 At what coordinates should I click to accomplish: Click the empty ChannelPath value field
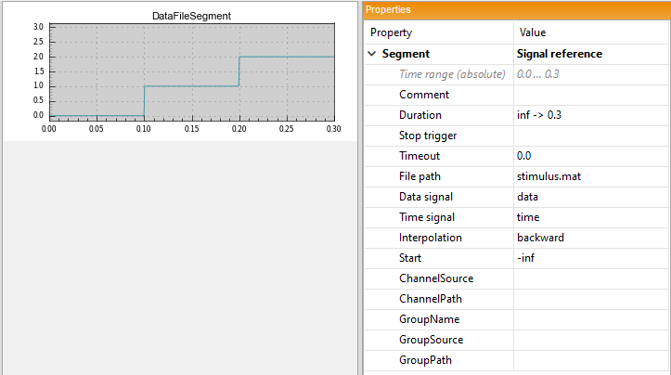click(591, 299)
